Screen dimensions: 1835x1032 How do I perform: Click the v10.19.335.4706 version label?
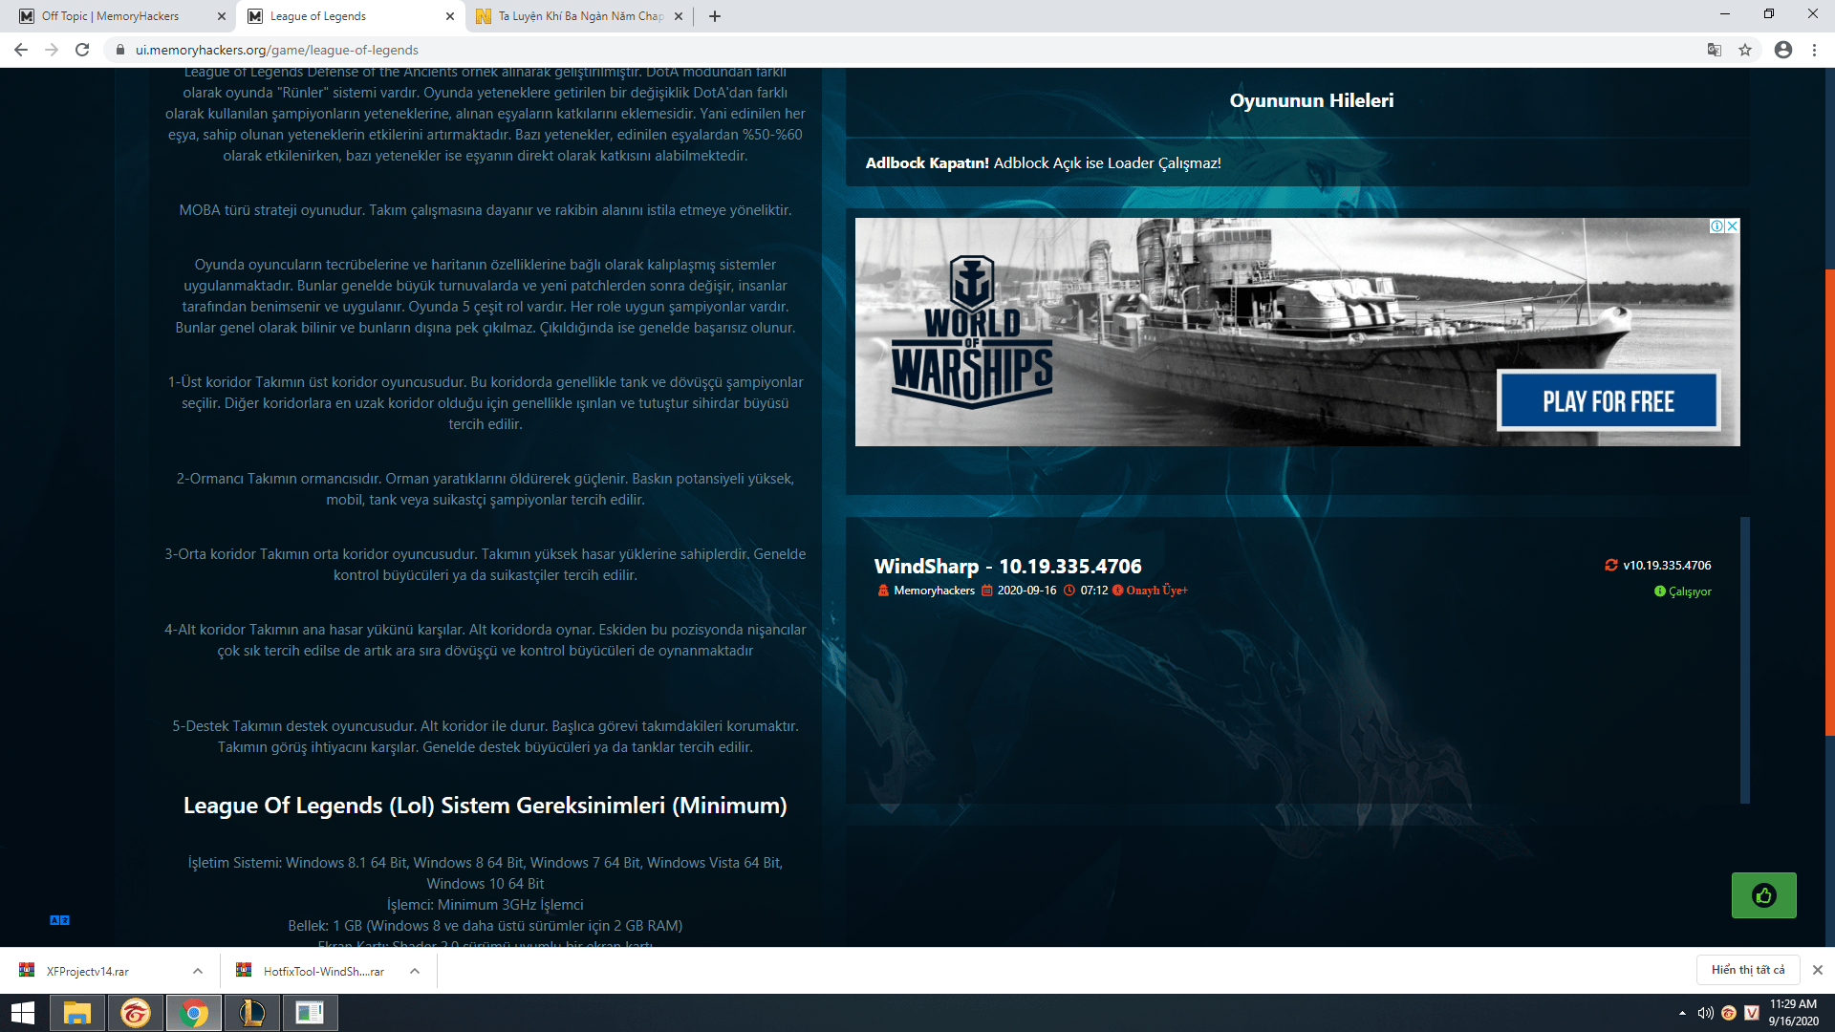click(x=1667, y=566)
